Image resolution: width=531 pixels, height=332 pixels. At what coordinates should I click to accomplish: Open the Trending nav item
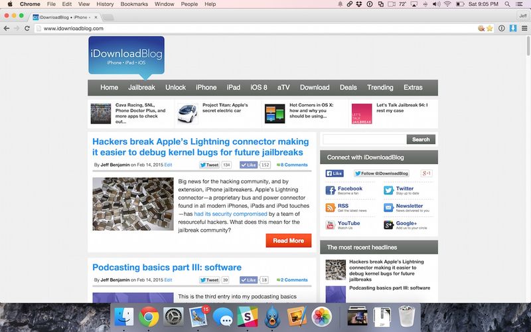[x=380, y=88]
